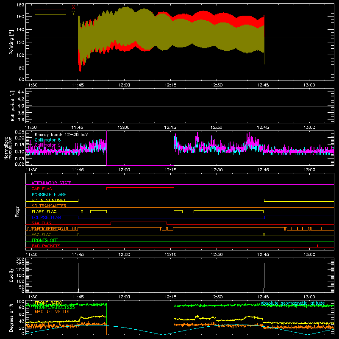Select the MAX_DET_VS_TOT legend entry

(53, 311)
